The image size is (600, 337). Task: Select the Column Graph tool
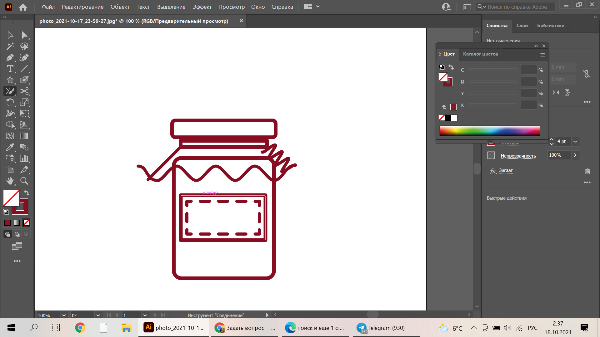click(x=24, y=159)
